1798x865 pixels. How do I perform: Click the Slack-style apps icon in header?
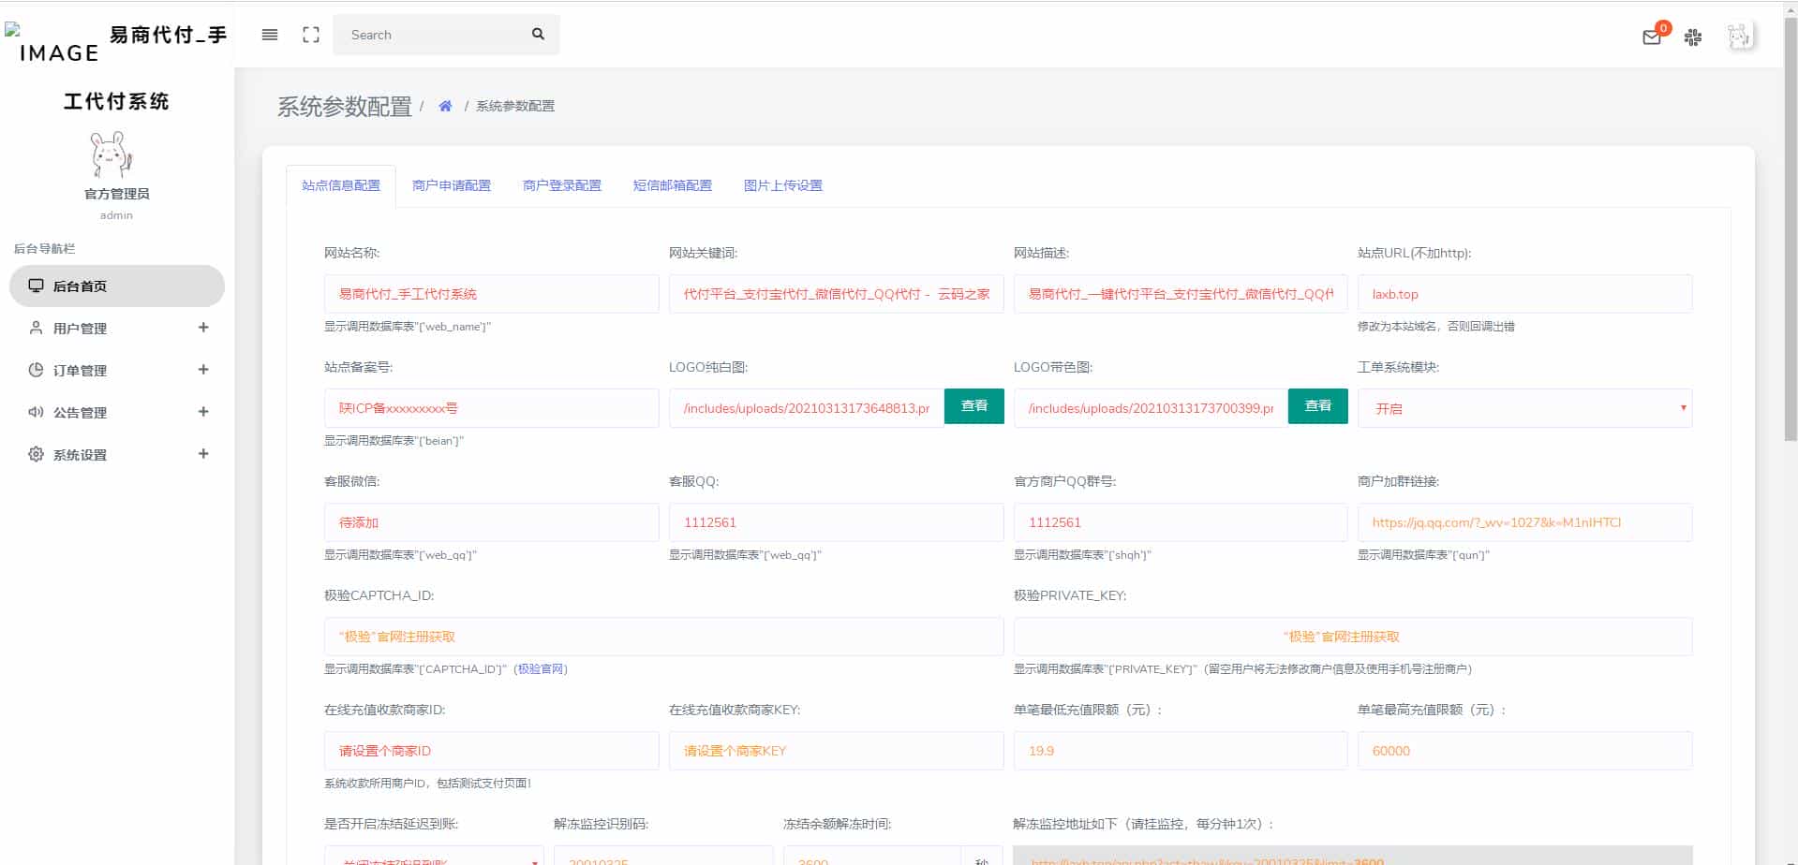coord(1693,37)
